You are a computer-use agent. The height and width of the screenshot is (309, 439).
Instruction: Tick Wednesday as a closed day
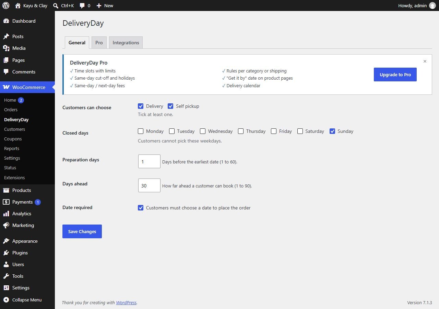203,131
